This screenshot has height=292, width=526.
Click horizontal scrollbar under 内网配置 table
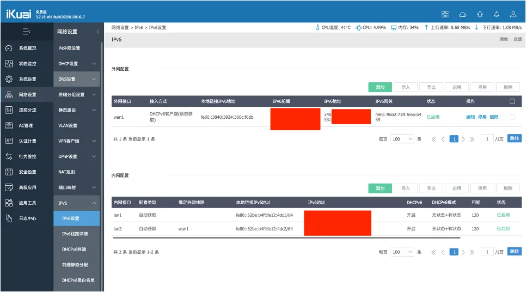click(287, 238)
